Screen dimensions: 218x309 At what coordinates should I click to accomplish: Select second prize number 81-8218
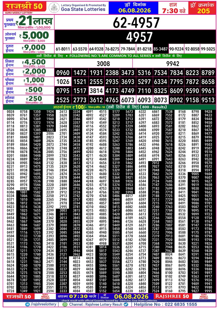pyautogui.click(x=144, y=49)
